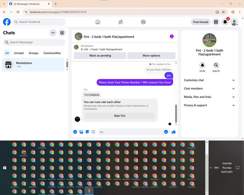Open the taskbar clock showing 10:50 PM
The image size is (244, 195).
pos(227,168)
